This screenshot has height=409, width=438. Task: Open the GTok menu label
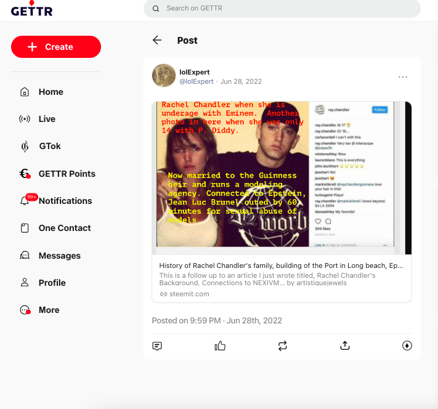pyautogui.click(x=50, y=146)
